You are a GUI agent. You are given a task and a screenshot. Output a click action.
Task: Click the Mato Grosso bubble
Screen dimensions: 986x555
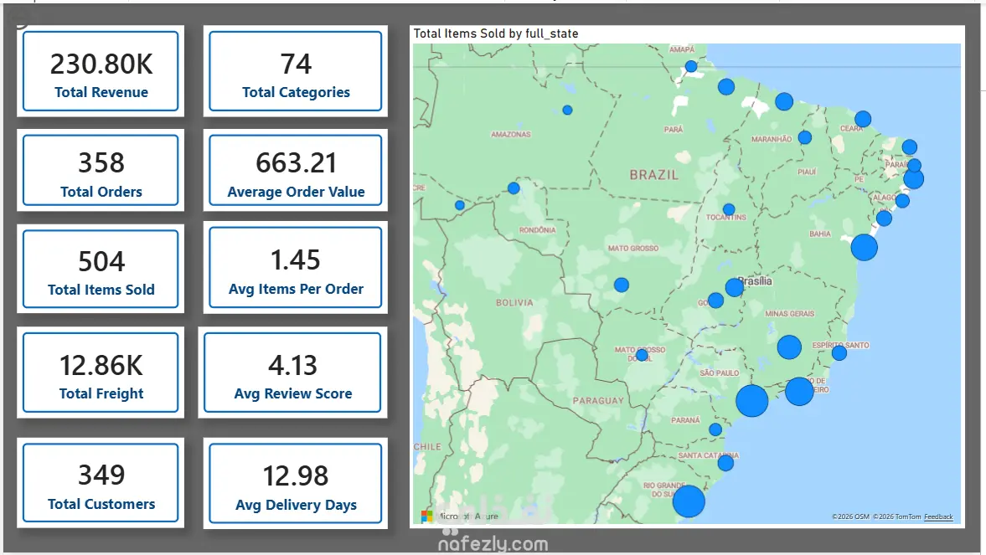click(622, 285)
